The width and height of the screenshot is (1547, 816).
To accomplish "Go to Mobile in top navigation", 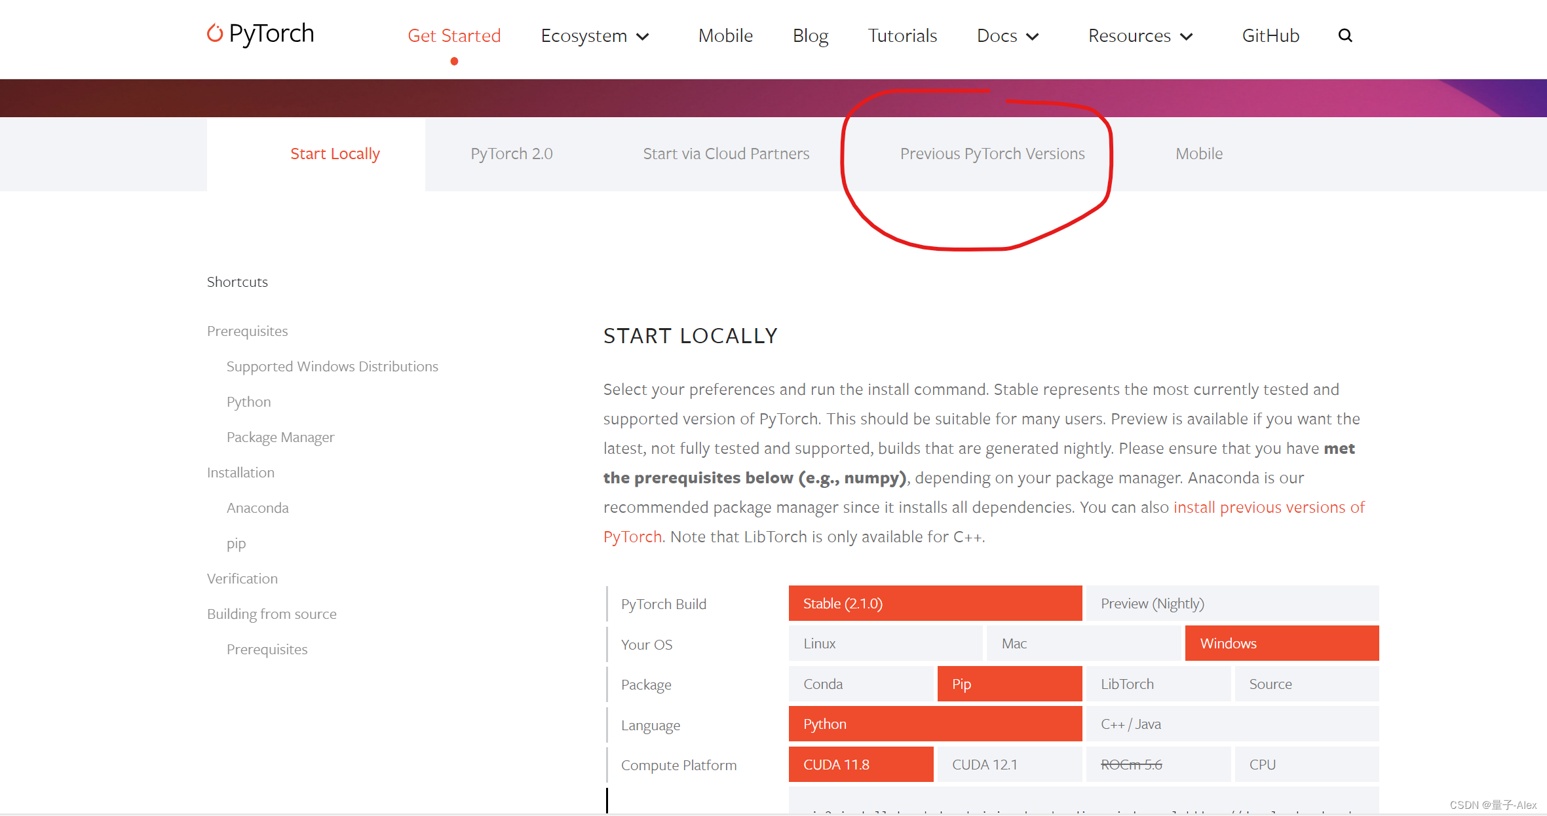I will coord(725,35).
